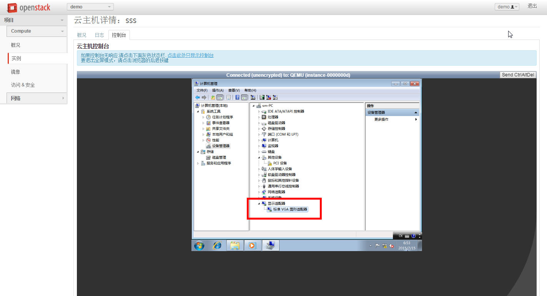Open Windows Media Player on taskbar

[x=252, y=246]
